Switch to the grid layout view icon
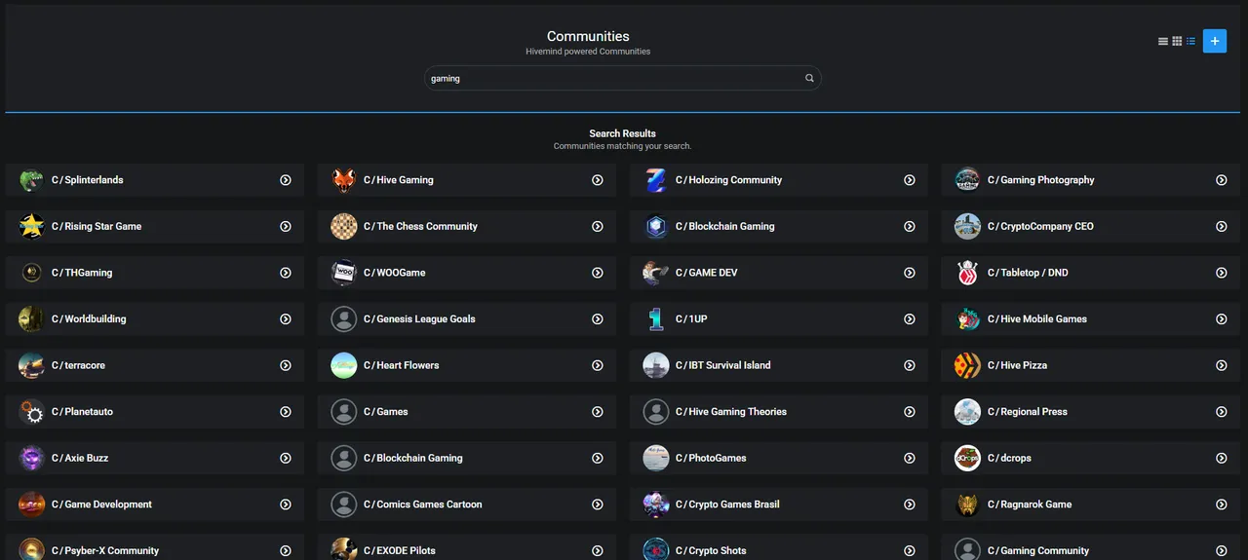This screenshot has height=560, width=1248. [1177, 41]
